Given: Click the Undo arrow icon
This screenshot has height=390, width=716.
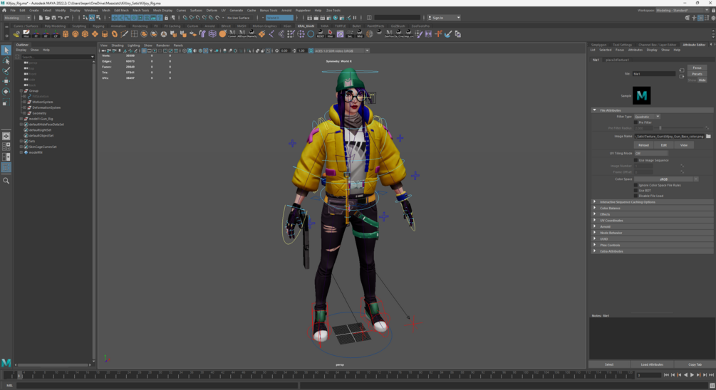Looking at the screenshot, I should coord(60,18).
